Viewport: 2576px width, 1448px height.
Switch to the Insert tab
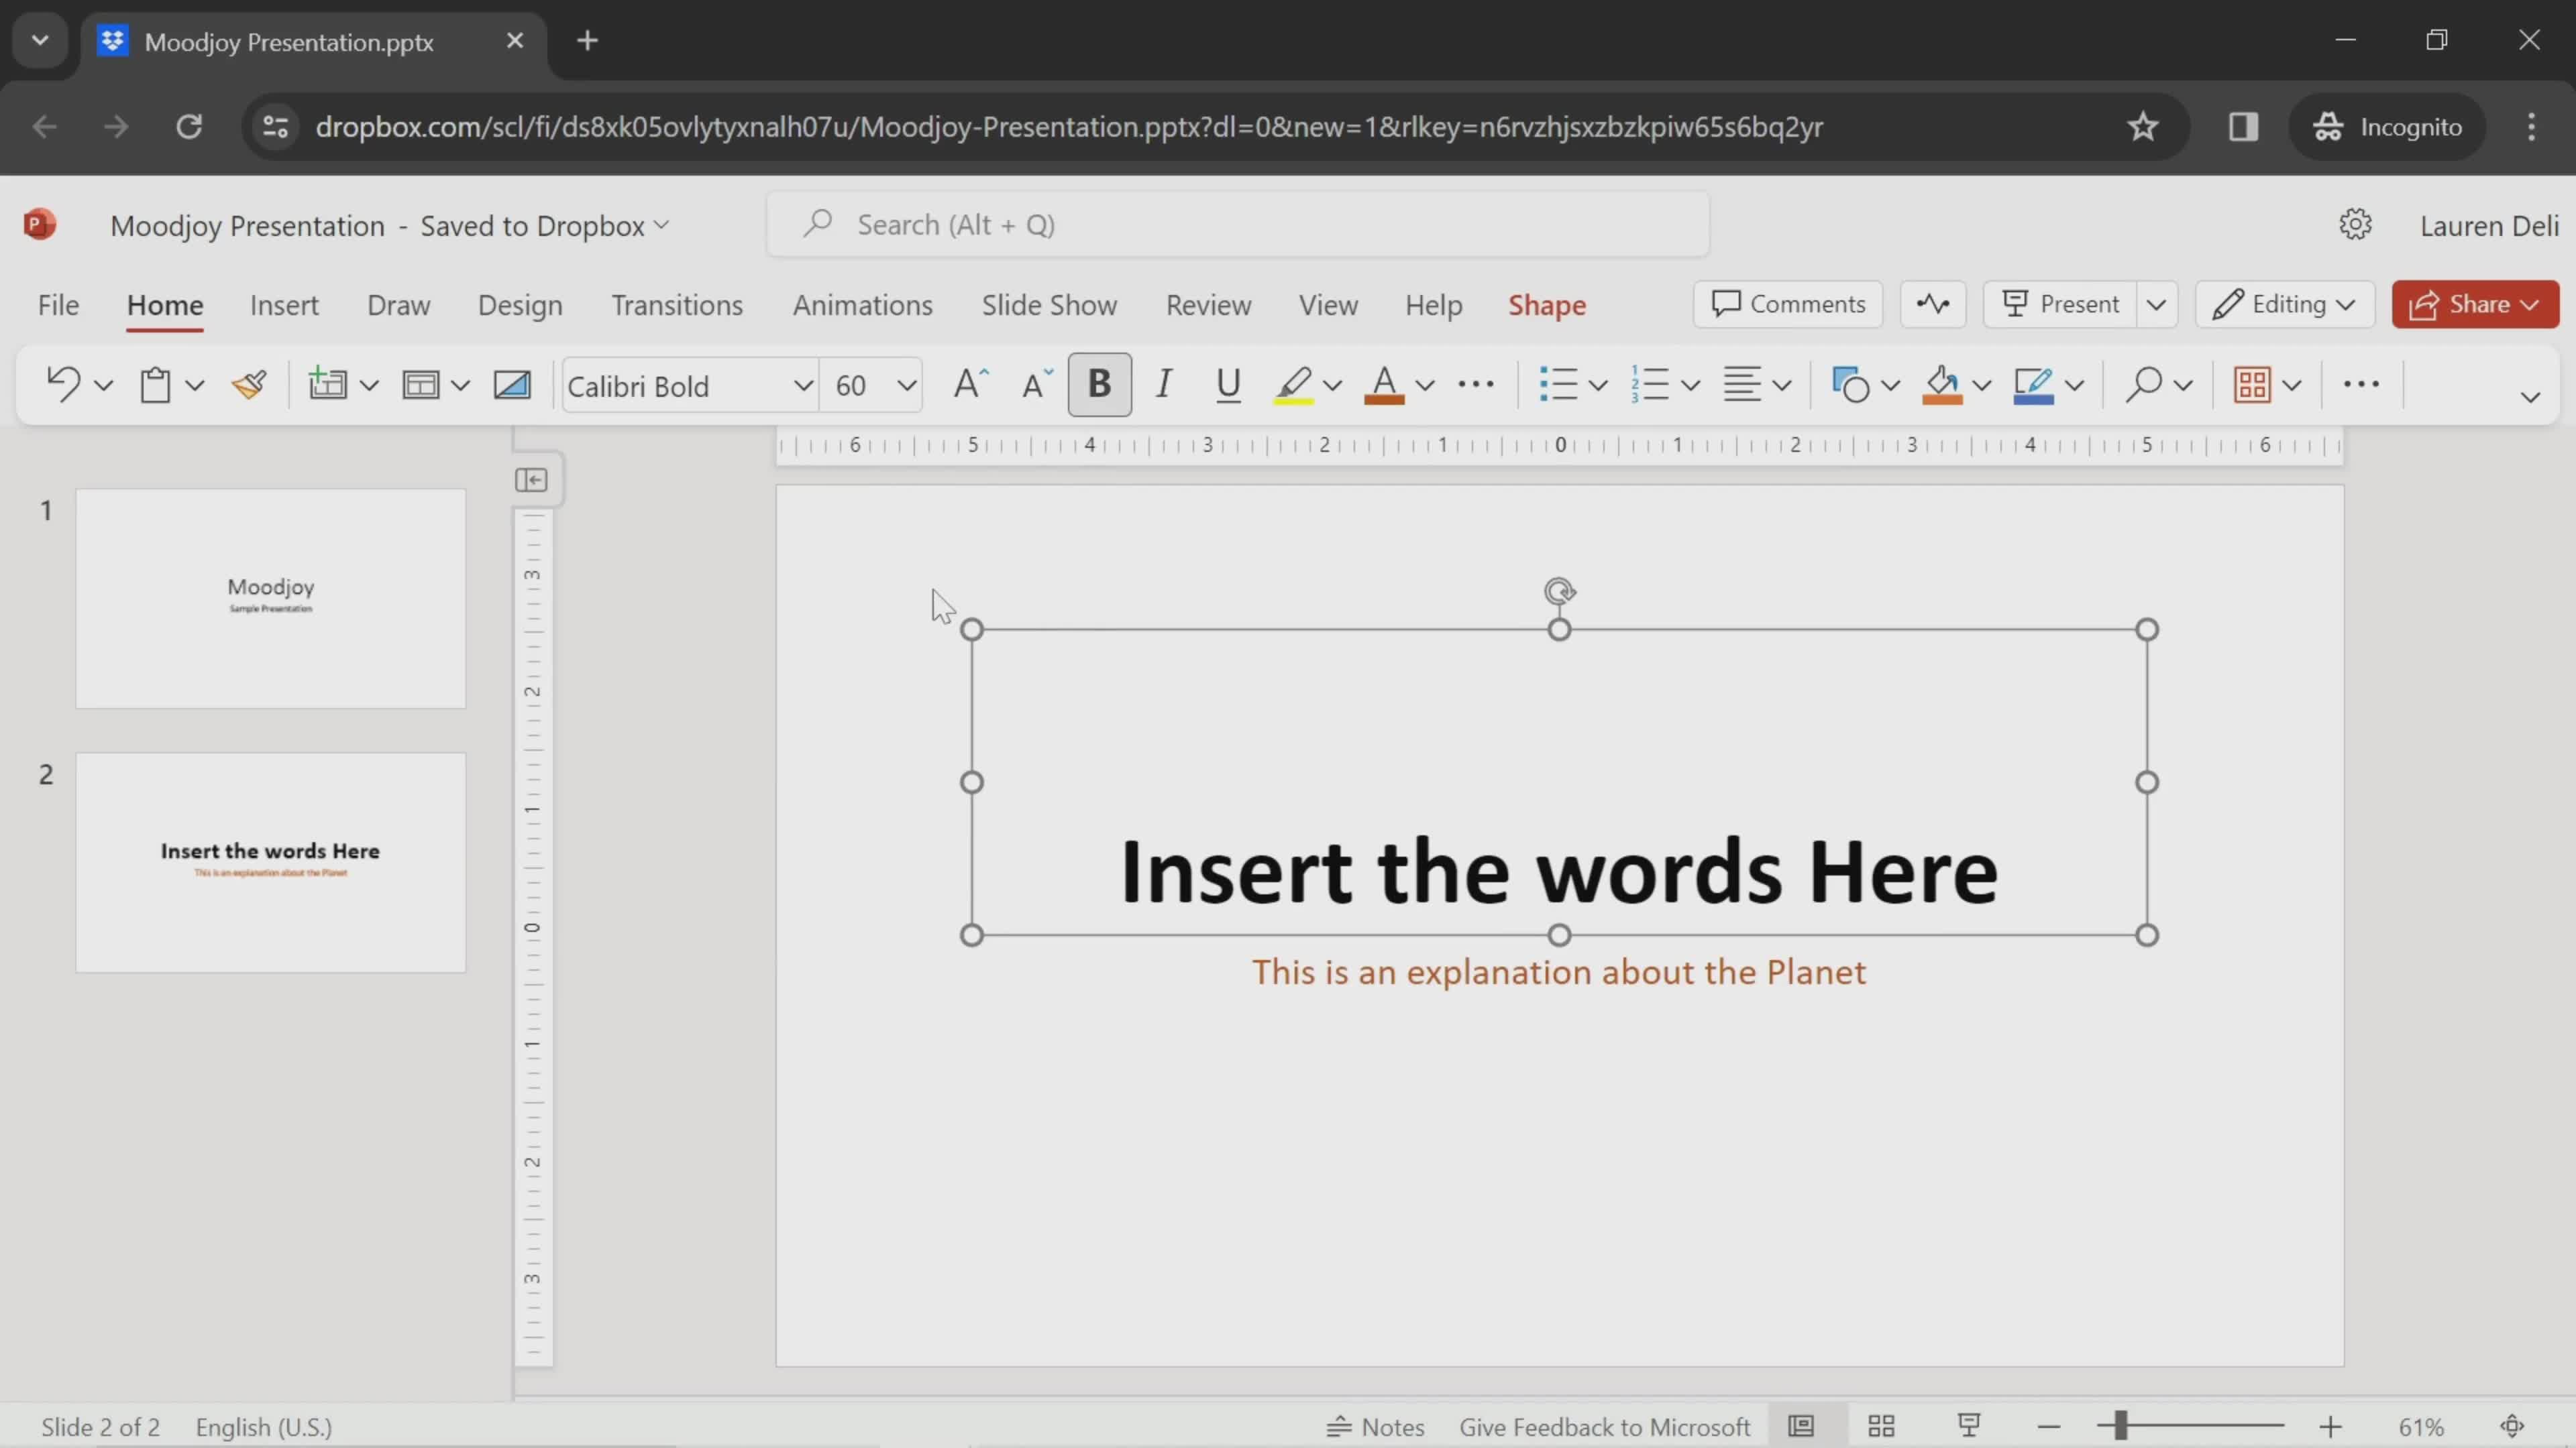[284, 305]
